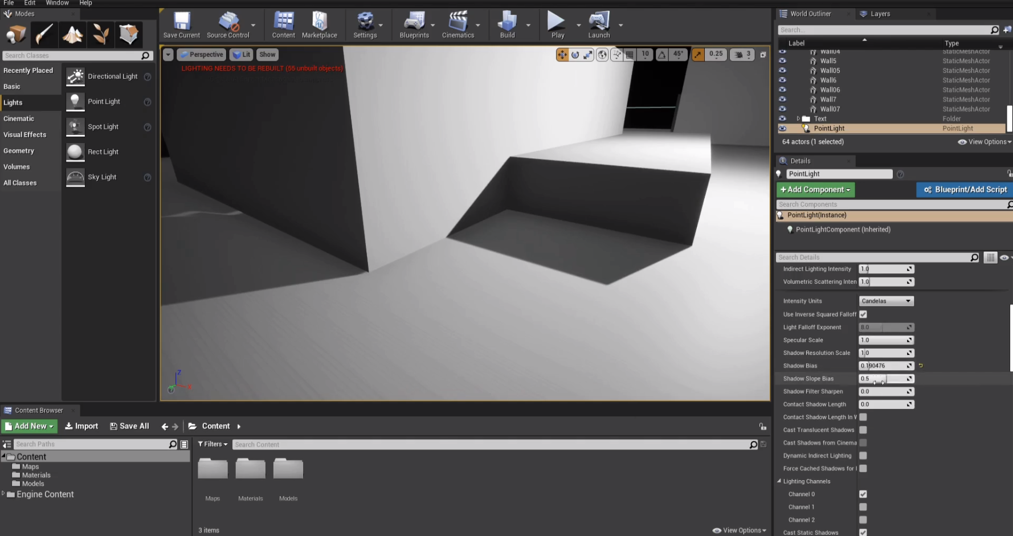1013x536 pixels.
Task: Click the Build lighting icon
Action: pos(507,21)
